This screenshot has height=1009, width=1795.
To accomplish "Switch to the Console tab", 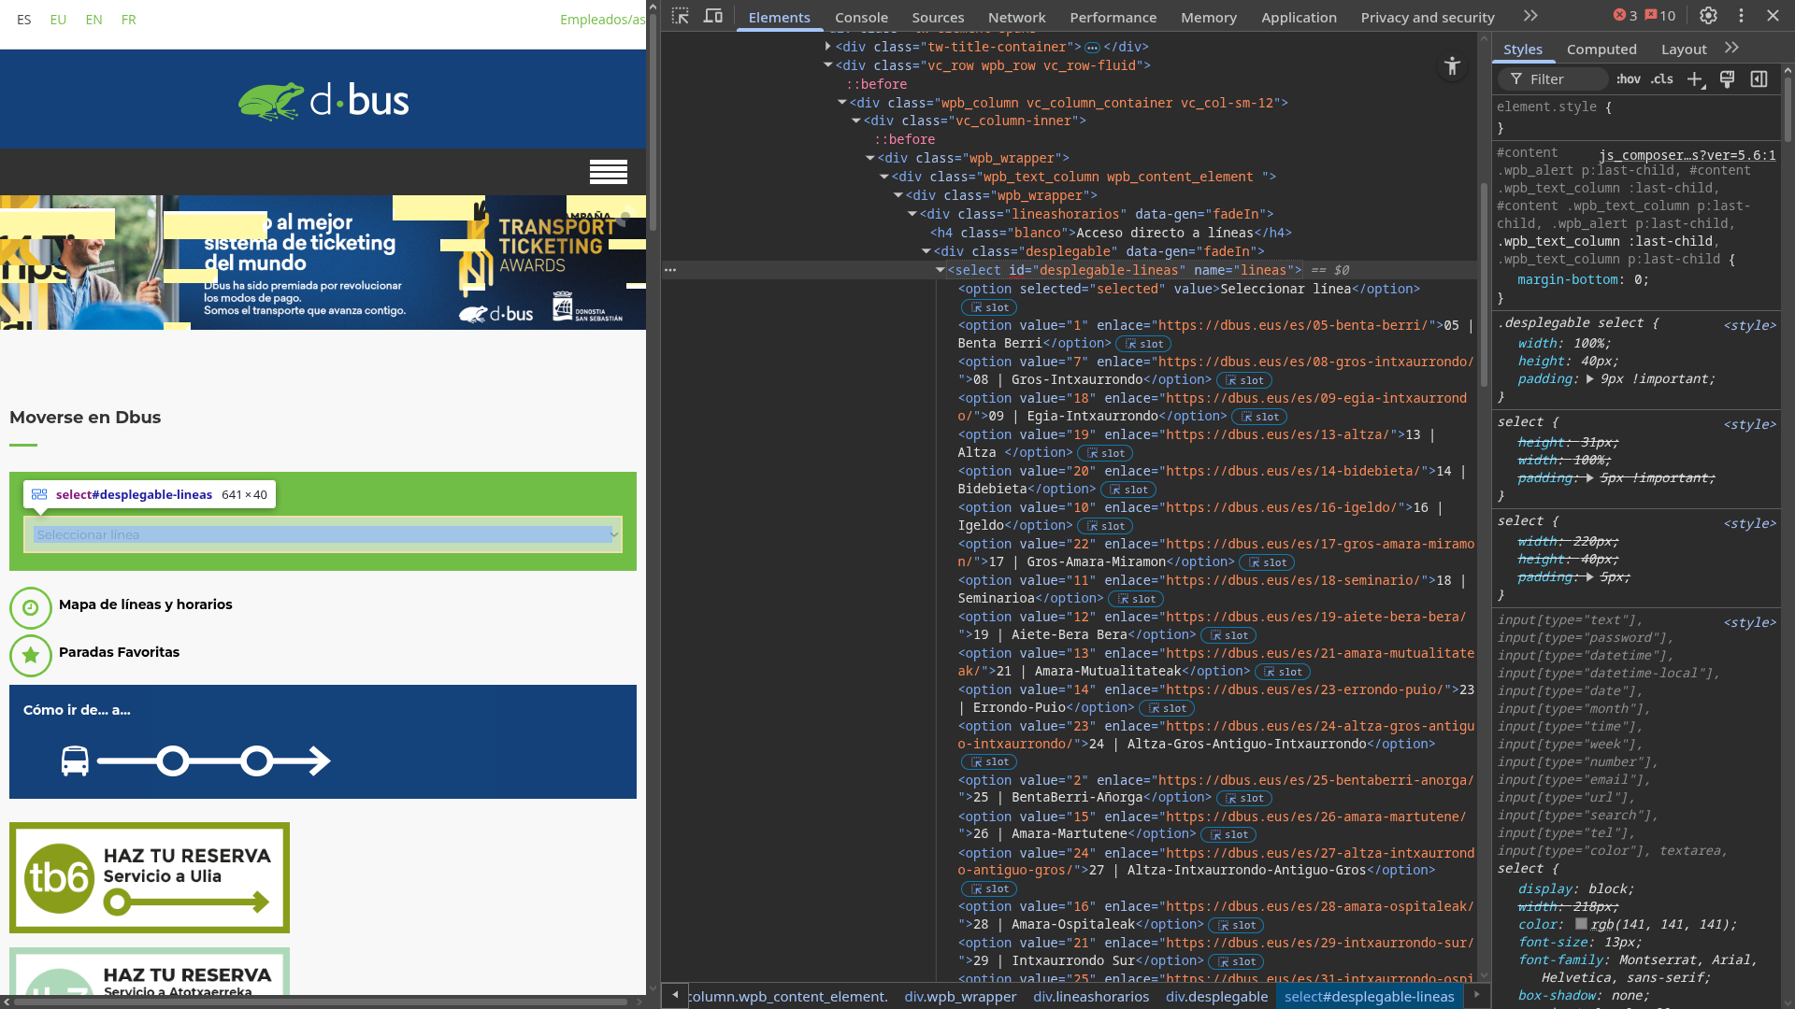I will (861, 17).
